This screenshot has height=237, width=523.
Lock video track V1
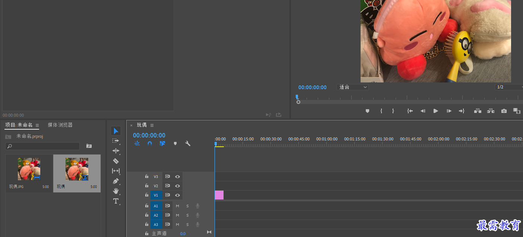(147, 195)
